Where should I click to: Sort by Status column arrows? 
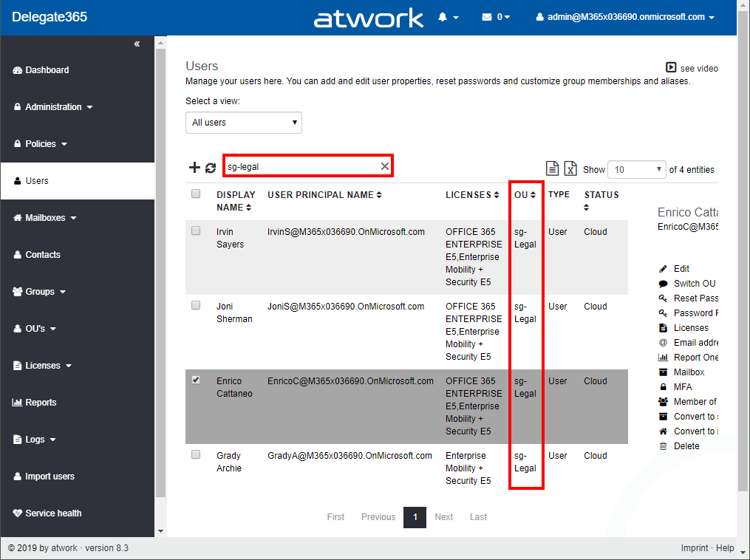[587, 208]
